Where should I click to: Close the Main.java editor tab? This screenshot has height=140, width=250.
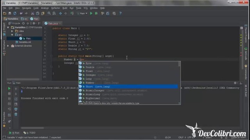coord(60,23)
